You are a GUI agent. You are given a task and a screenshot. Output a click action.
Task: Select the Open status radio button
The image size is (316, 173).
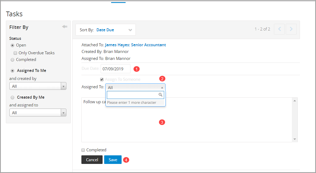point(12,45)
